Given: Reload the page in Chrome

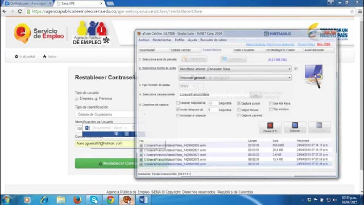Looking at the screenshot, I should coord(20,11).
